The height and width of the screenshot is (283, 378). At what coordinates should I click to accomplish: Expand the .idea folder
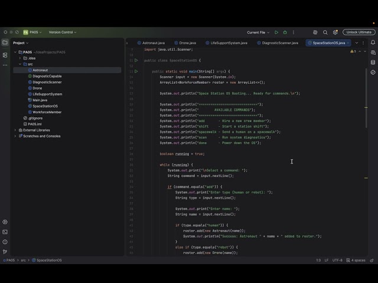(20, 58)
